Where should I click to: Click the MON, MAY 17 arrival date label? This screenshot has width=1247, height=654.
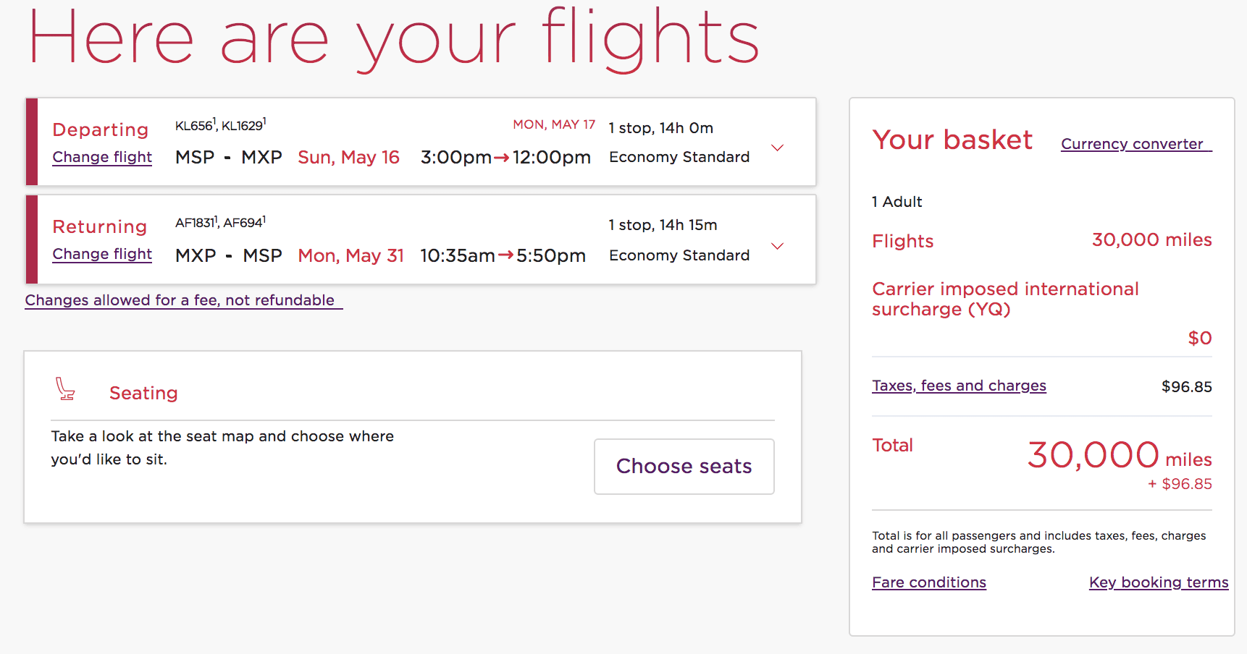click(553, 124)
